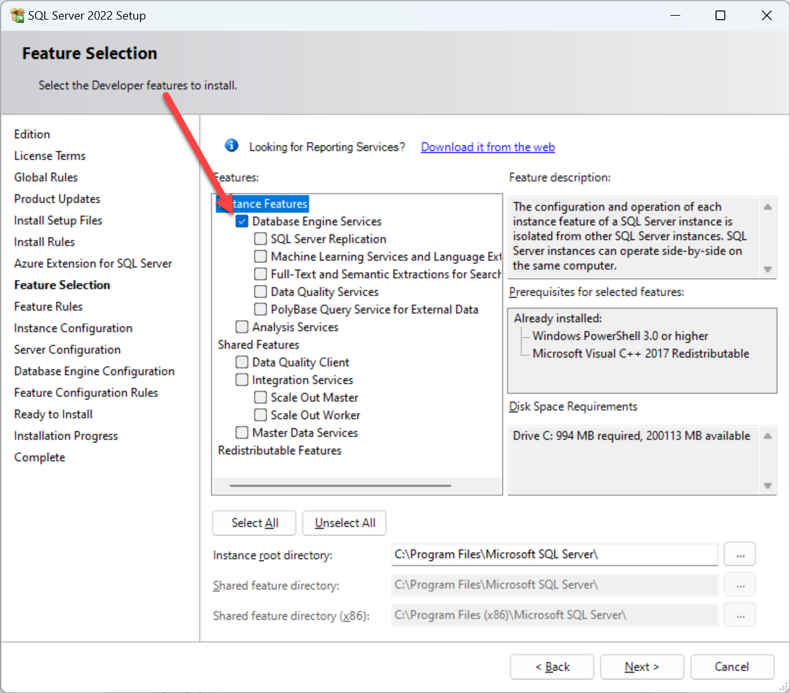Select the Analysis Services checkbox
Screen dimensions: 790x693
pos(242,327)
